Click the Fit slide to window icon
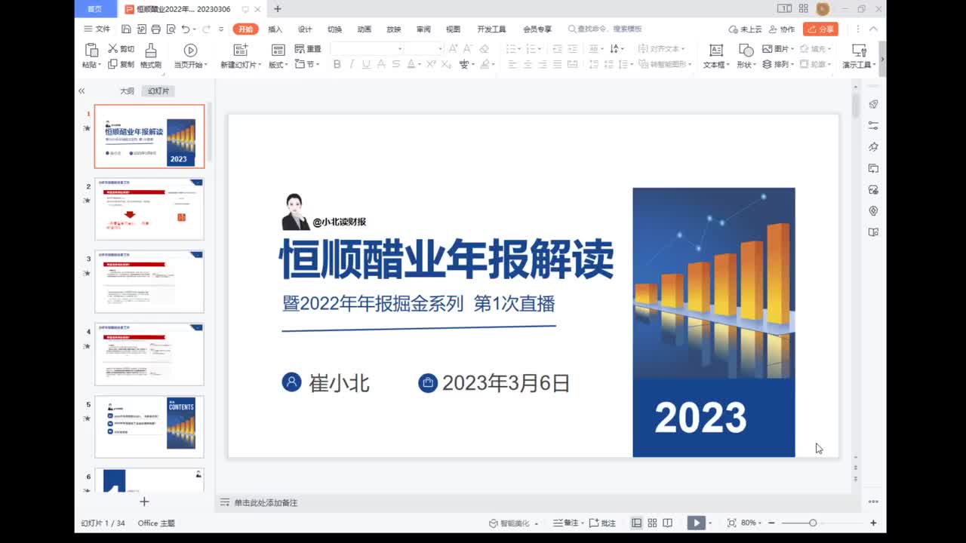This screenshot has height=543, width=966. point(731,523)
